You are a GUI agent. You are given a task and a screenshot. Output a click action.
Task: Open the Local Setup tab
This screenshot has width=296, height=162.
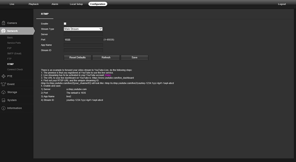[76, 4]
